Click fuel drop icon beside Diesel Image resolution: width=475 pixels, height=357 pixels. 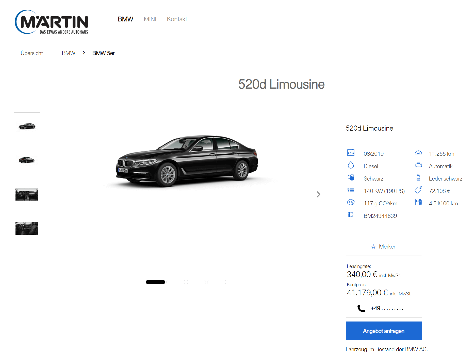click(x=351, y=165)
